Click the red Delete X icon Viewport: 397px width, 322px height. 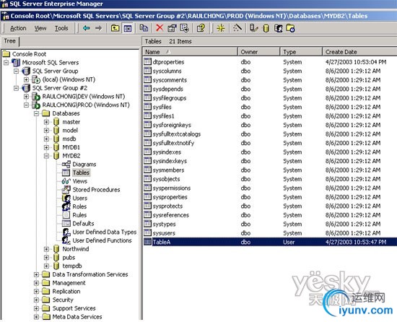[160, 28]
